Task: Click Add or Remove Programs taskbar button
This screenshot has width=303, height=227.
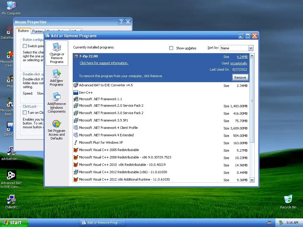Action: point(102,223)
